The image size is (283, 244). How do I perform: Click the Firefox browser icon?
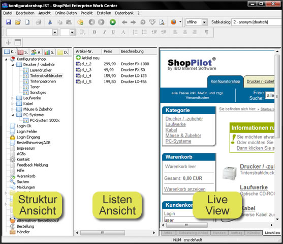(173, 22)
